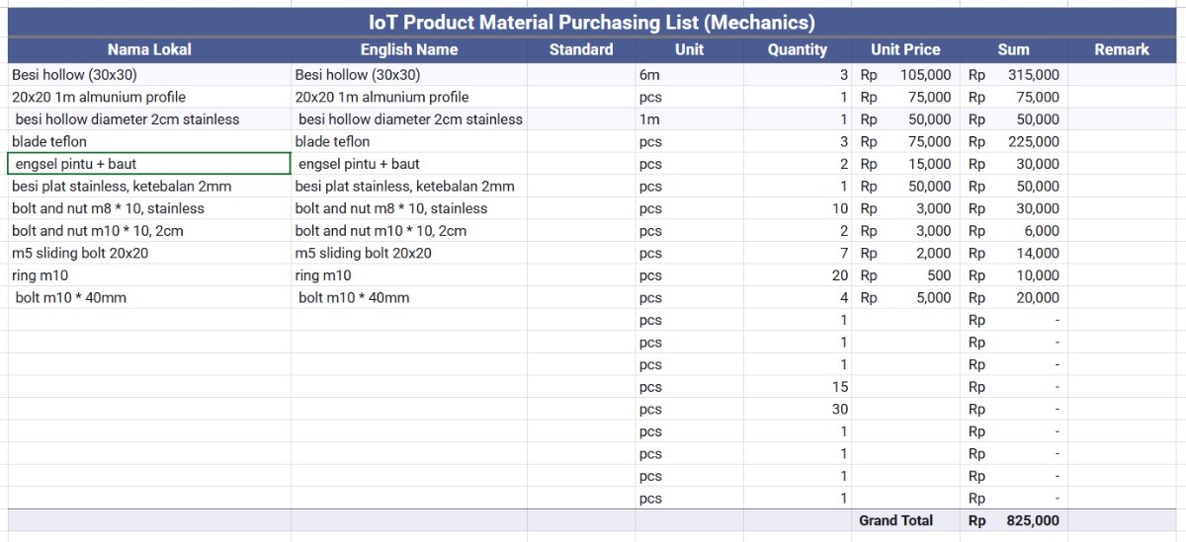Select Sum cell 10,000
The image size is (1186, 542).
1013,275
